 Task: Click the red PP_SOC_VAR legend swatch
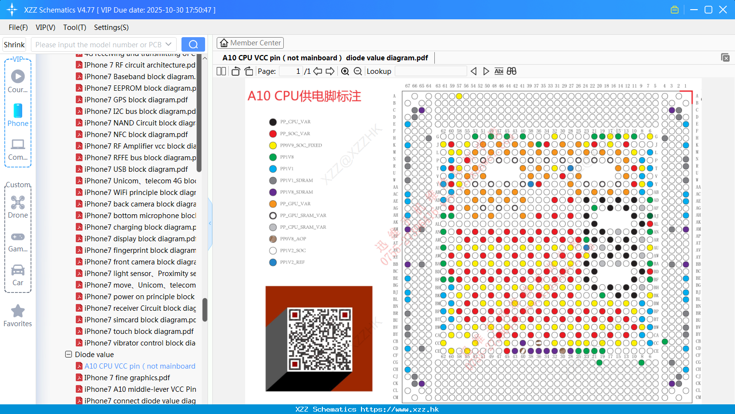(273, 134)
